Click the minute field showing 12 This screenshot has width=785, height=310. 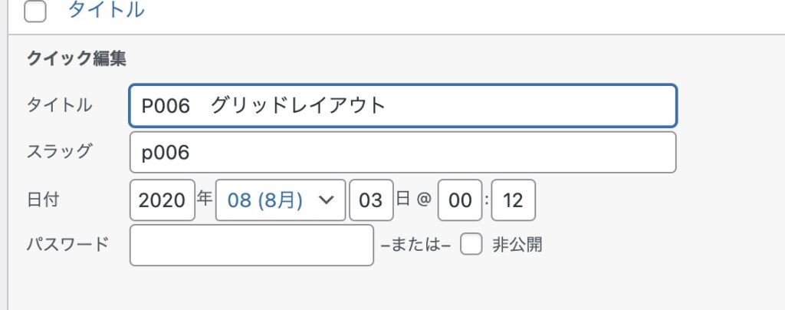(x=513, y=200)
